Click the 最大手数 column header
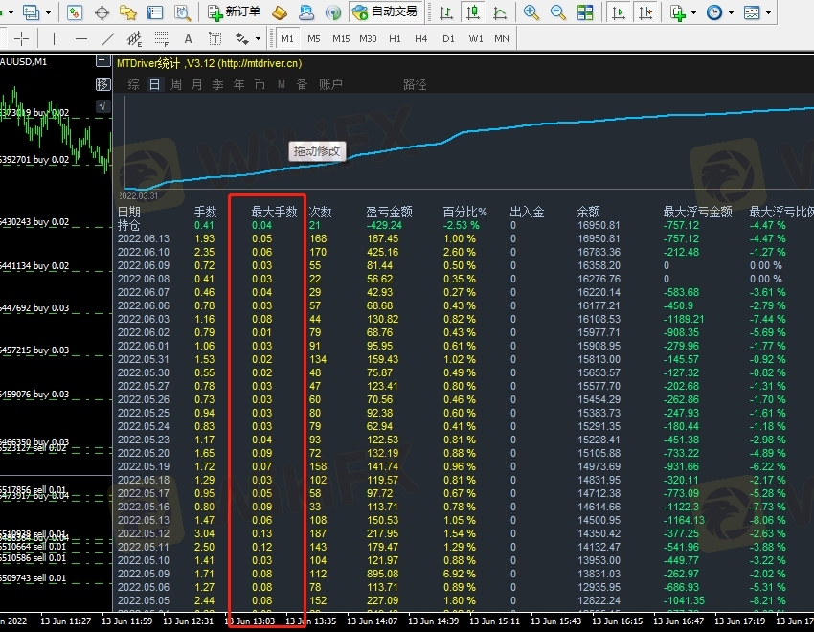814x632 pixels. [274, 212]
